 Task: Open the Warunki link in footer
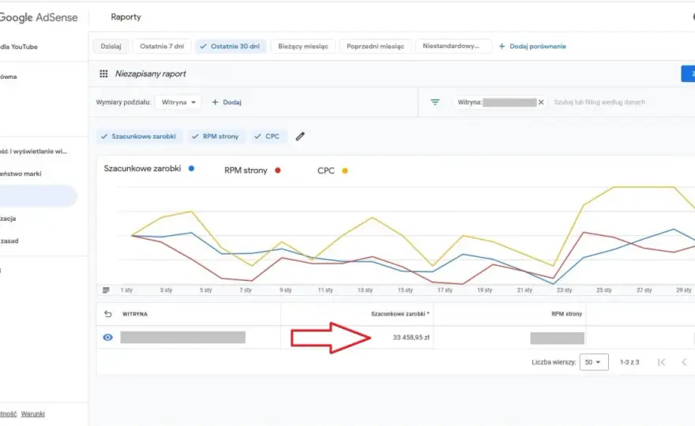tap(33, 414)
